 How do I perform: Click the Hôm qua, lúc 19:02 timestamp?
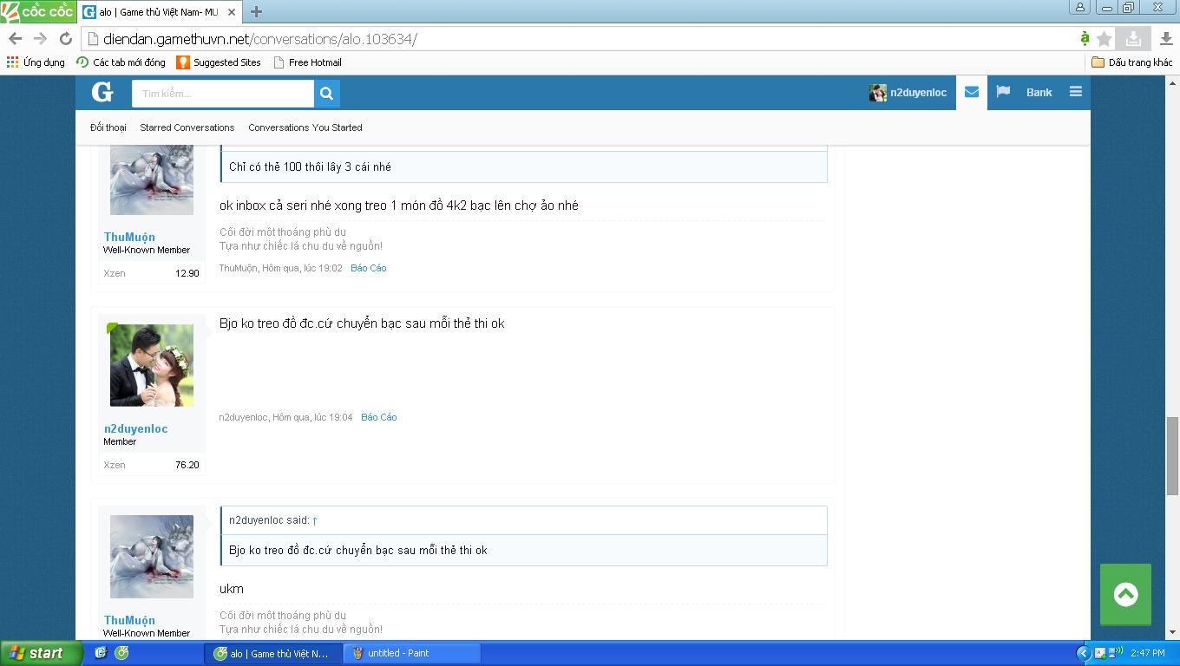coord(302,268)
